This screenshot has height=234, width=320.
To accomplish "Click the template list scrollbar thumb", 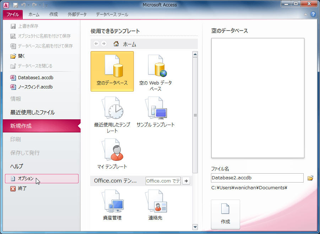I will [x=195, y=115].
